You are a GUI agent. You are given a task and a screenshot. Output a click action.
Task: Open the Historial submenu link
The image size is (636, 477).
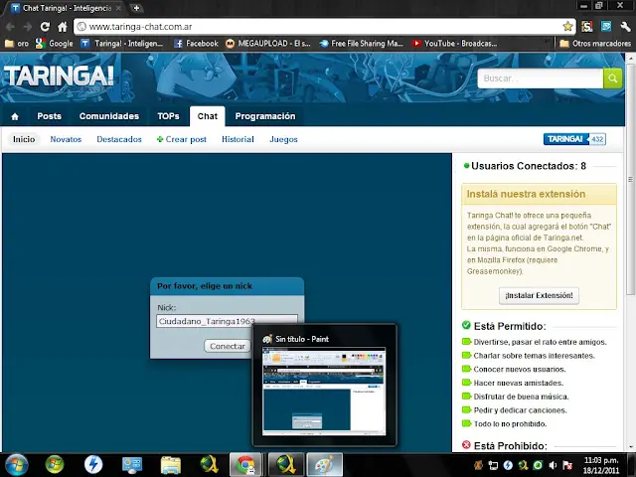(238, 139)
